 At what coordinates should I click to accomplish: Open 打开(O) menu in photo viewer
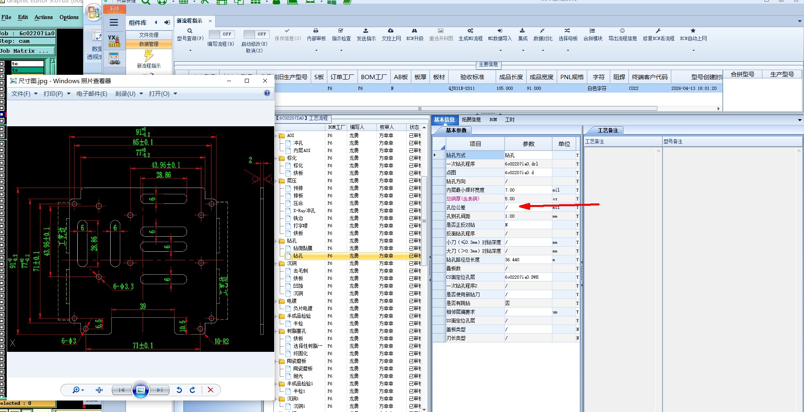[163, 94]
